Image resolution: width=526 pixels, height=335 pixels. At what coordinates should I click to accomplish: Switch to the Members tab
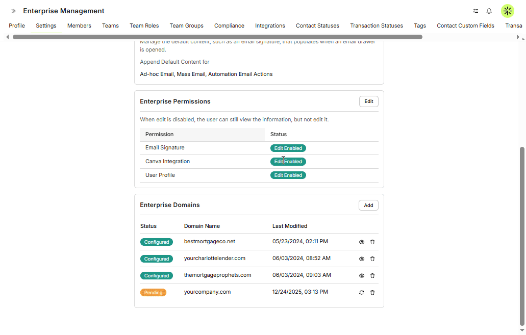(x=79, y=25)
